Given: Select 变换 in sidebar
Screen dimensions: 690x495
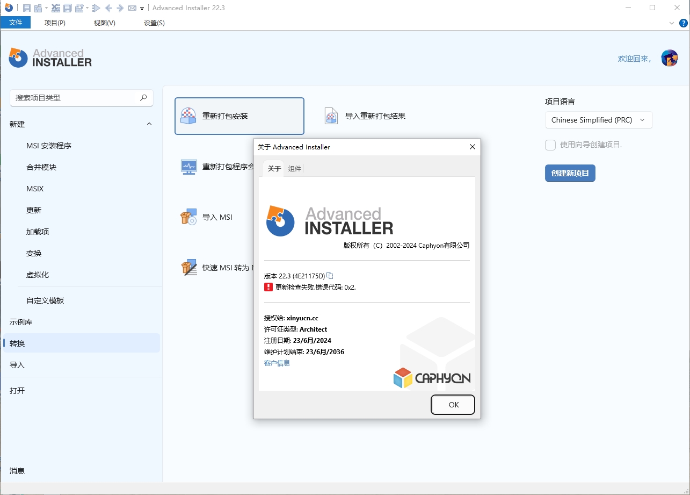Looking at the screenshot, I should click(34, 253).
